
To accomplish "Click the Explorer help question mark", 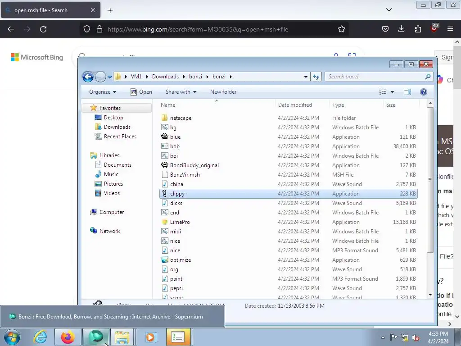I will point(423,92).
